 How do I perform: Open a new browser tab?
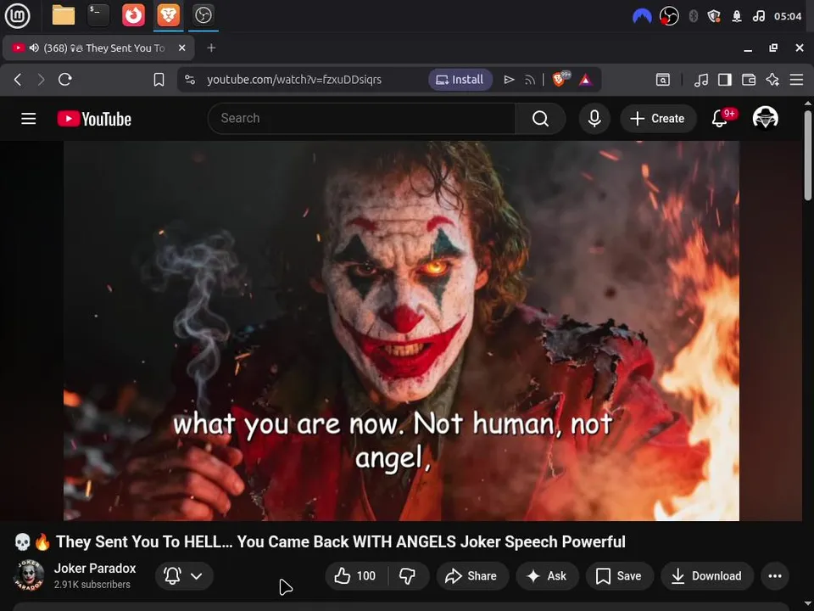pyautogui.click(x=211, y=48)
